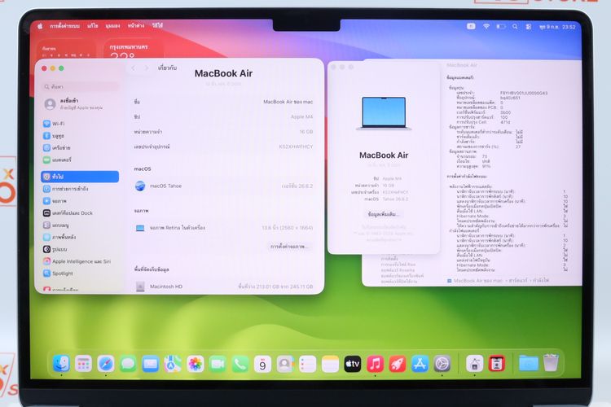The width and height of the screenshot is (611, 407).
Task: Open Phone app in Dock
Action: coord(240,364)
